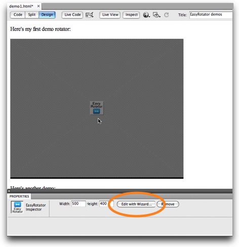Image resolution: width=239 pixels, height=247 pixels.
Task: Toggle Design view button
Action: [x=47, y=15]
